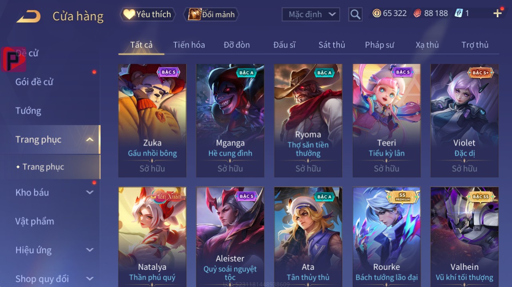Screen dimensions: 512x287
Task: Switch to the Sát thủ tab
Action: tap(332, 45)
